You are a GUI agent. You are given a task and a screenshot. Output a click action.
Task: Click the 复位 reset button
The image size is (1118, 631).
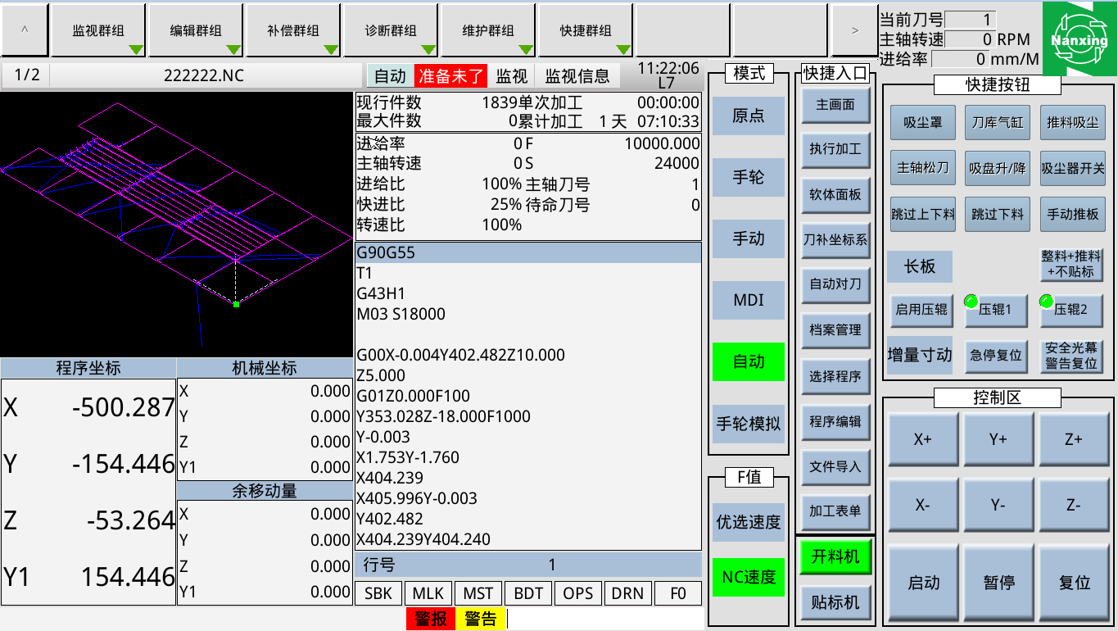pyautogui.click(x=1074, y=583)
